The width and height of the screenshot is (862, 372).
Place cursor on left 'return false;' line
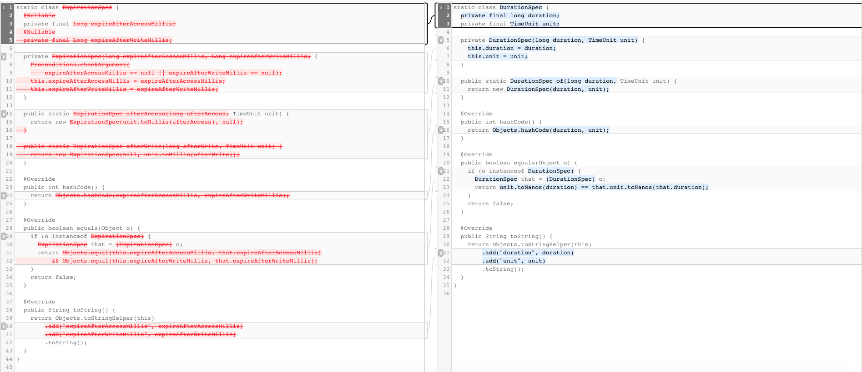coord(53,278)
